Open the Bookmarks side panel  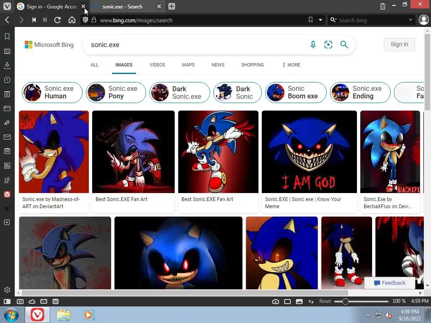(7, 36)
